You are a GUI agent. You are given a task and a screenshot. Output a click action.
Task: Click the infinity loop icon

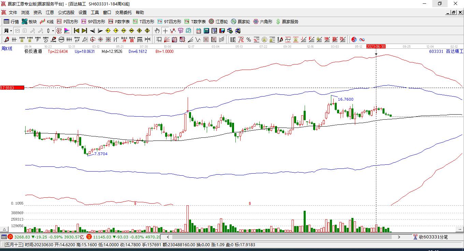362,40
